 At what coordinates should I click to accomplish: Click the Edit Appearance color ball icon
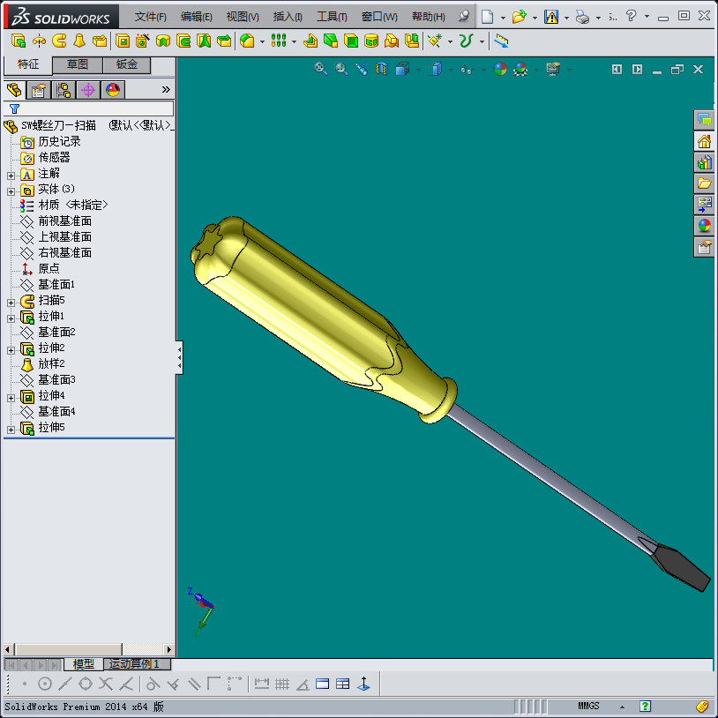pos(500,69)
